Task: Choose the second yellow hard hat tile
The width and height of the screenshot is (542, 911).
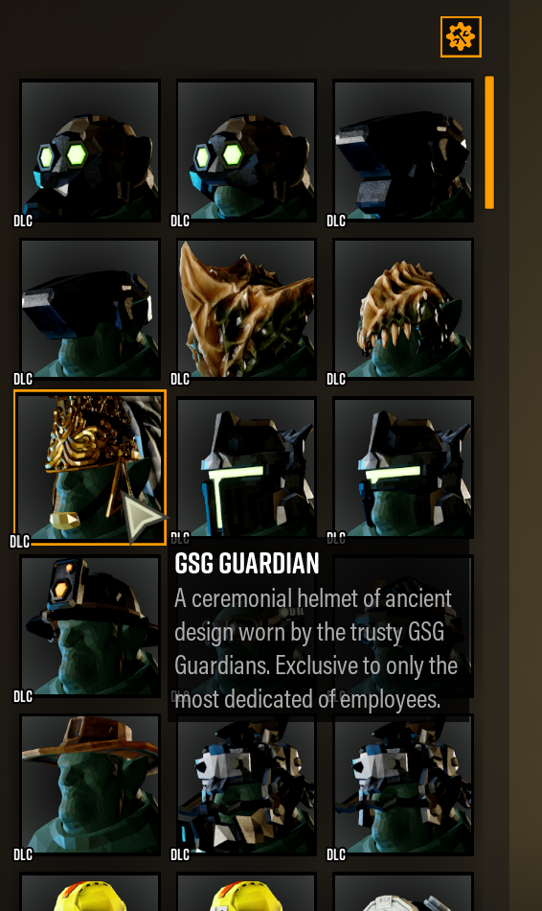Action: point(247,892)
